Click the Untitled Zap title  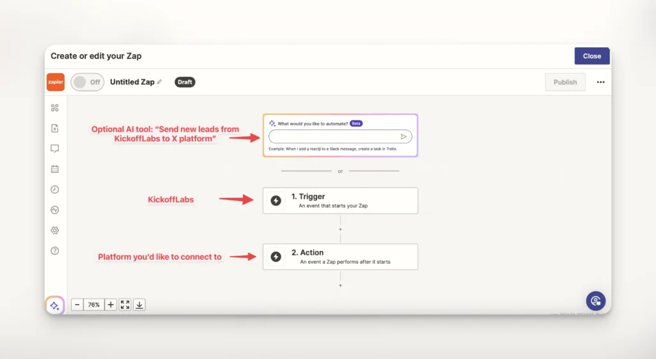click(132, 82)
